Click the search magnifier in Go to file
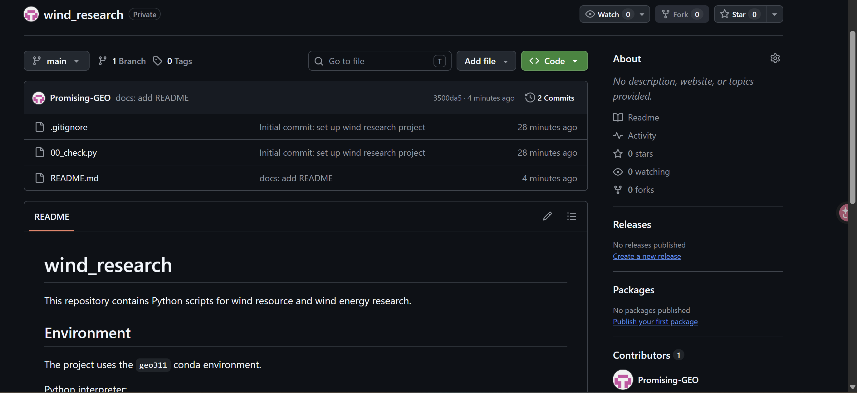 pos(319,61)
